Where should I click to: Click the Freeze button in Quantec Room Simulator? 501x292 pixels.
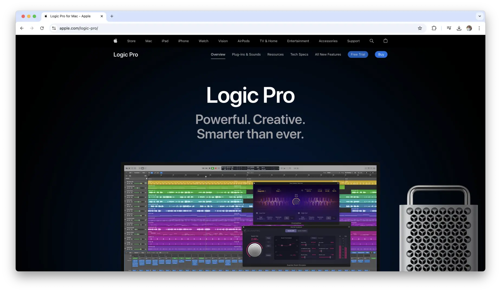tap(268, 238)
